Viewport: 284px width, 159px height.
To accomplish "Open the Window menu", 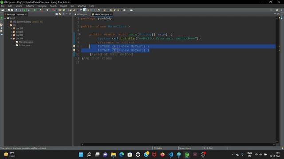I will [82, 6].
